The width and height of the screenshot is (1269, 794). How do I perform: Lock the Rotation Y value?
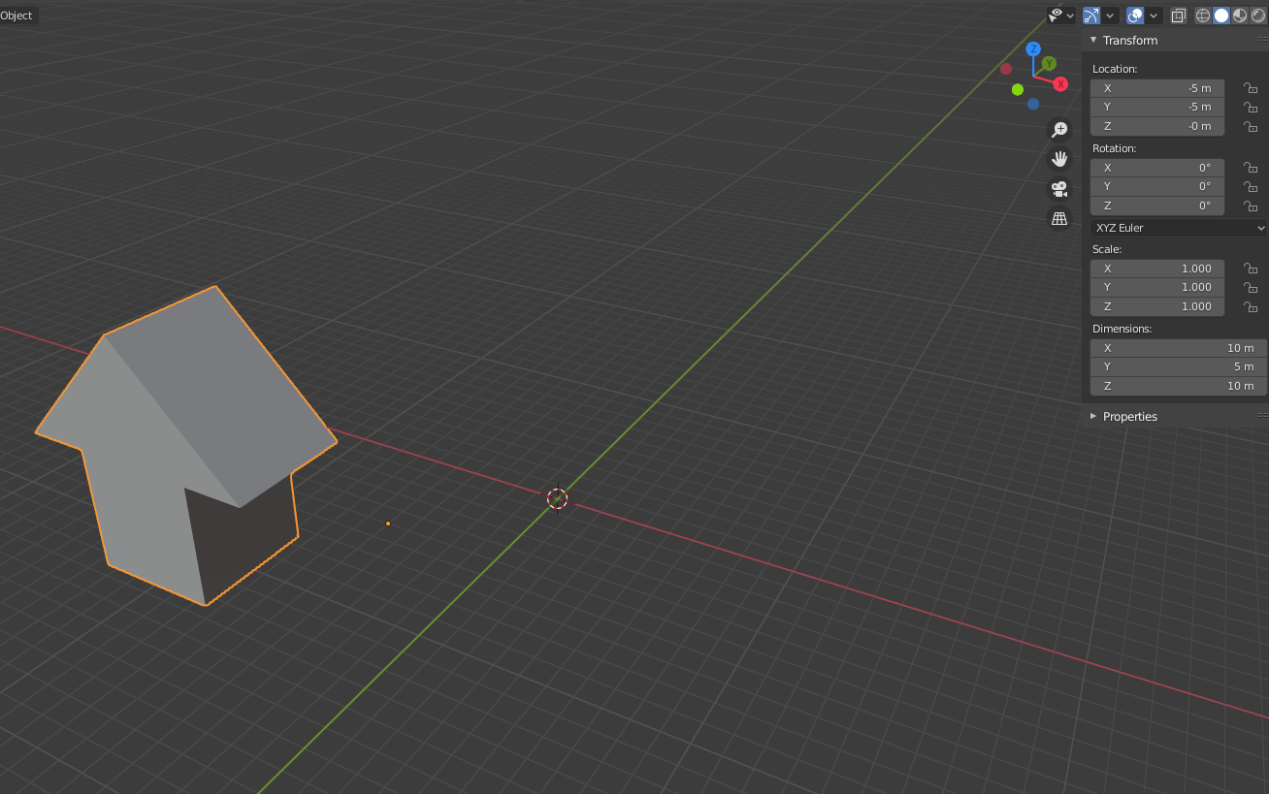(1251, 187)
